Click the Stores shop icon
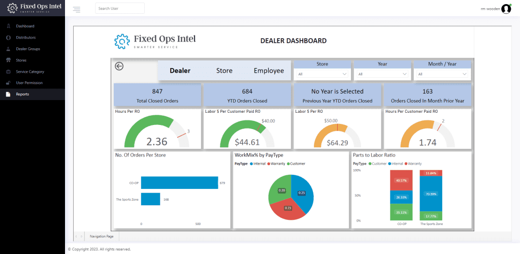520x254 pixels. (8, 60)
